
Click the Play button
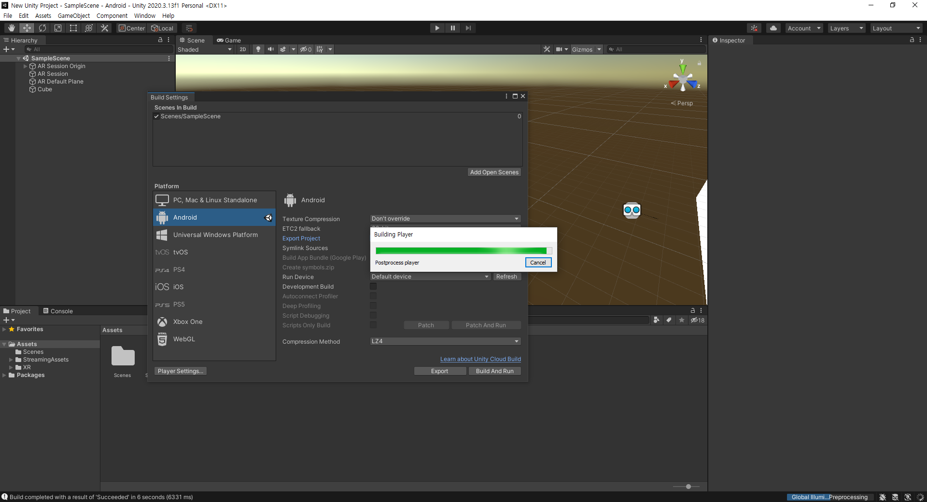(437, 28)
